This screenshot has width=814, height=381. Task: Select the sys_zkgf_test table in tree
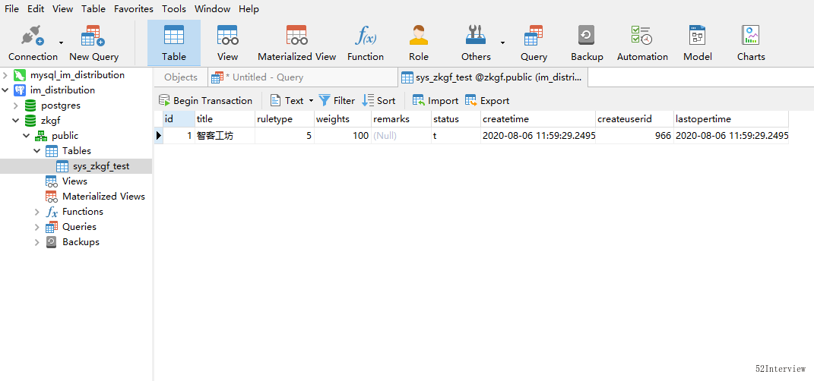[101, 166]
